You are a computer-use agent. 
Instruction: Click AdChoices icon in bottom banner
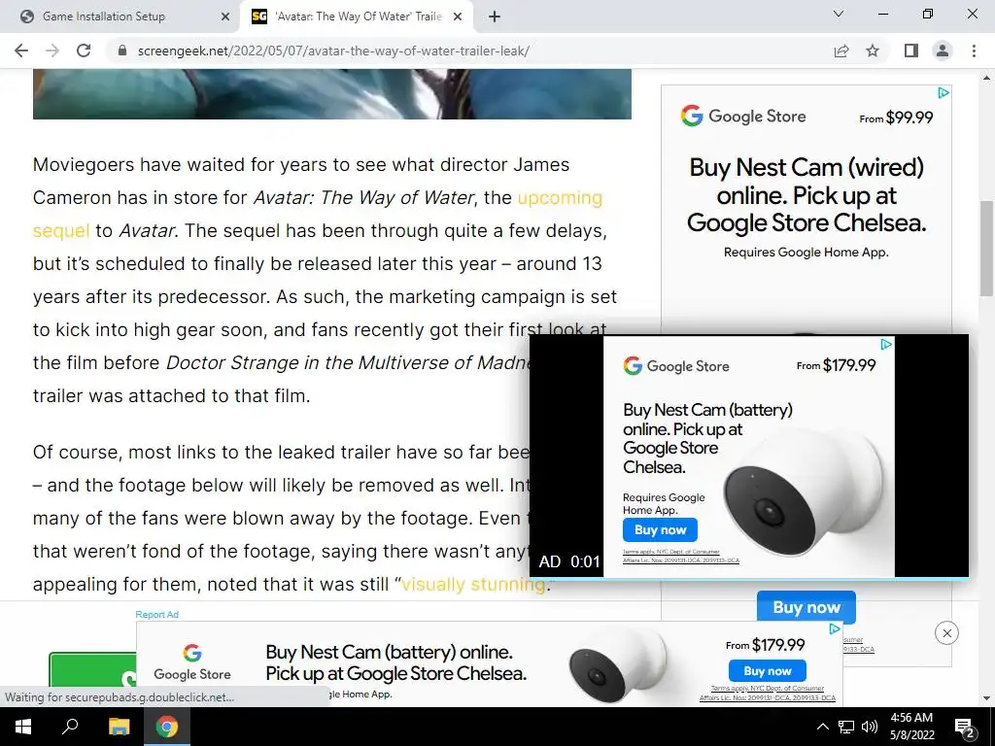click(x=835, y=628)
